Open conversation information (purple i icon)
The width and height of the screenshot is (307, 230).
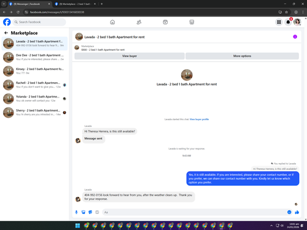(295, 37)
